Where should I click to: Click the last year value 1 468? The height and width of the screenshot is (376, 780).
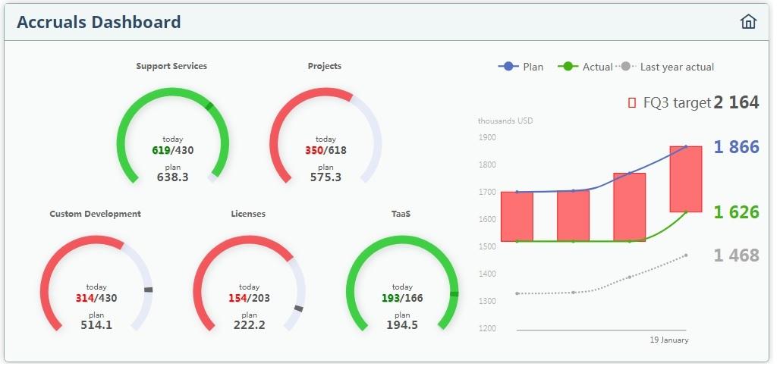point(735,255)
